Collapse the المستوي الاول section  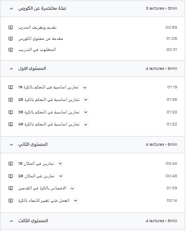pos(12,69)
